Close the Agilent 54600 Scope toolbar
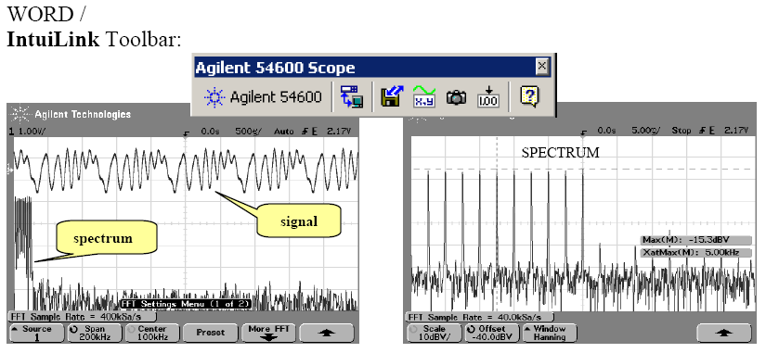The height and width of the screenshot is (353, 766). (x=541, y=66)
